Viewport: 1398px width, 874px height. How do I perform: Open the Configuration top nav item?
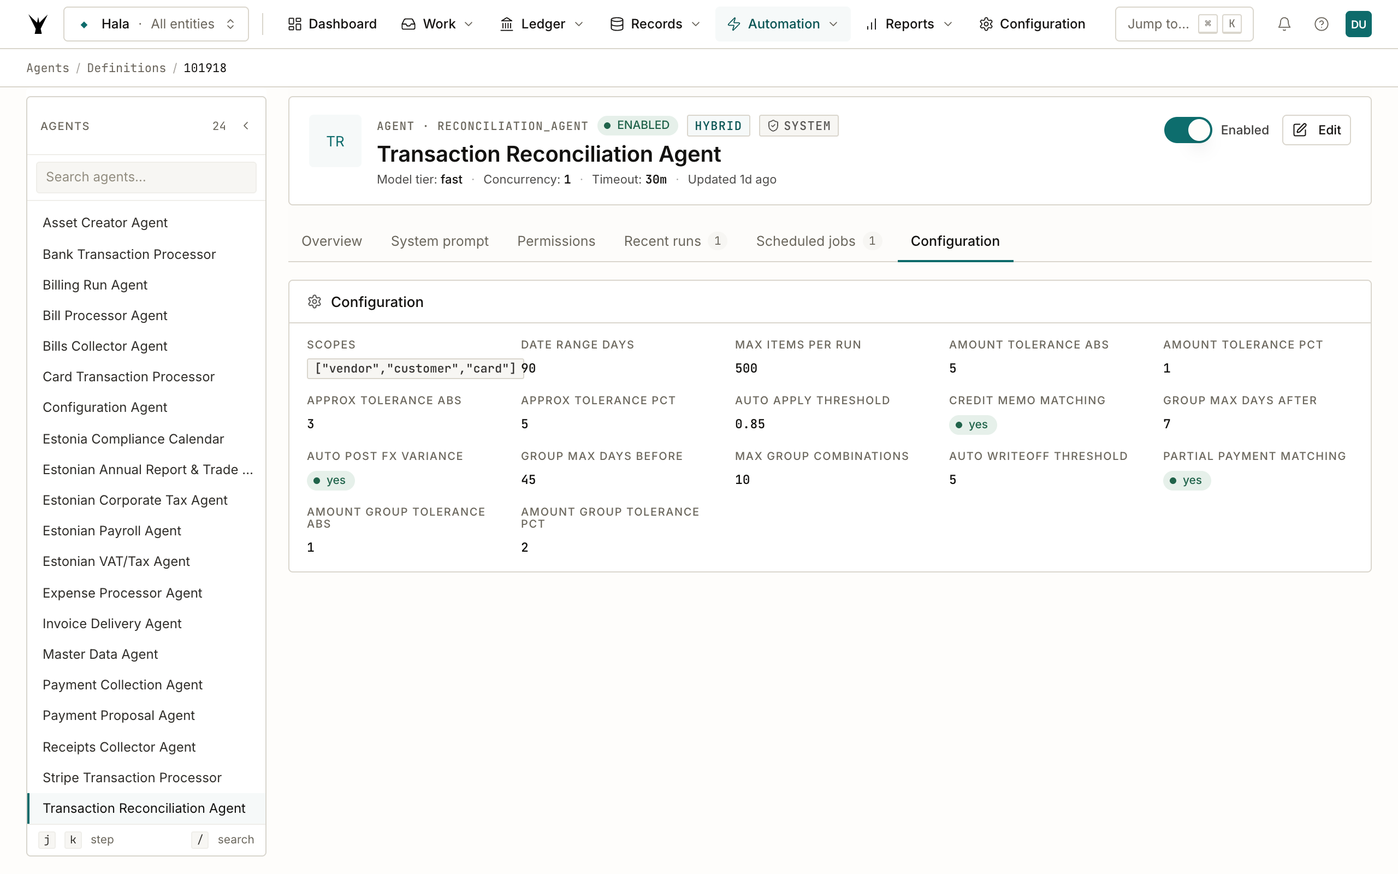[1032, 23]
